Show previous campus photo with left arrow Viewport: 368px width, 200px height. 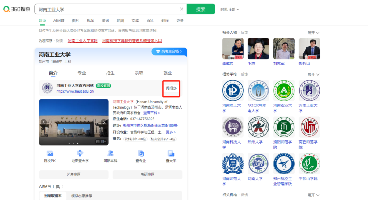click(x=44, y=122)
